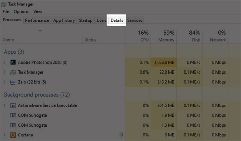Sort processes by Disk column
Viewport: 241px width, 141px height.
(189, 36)
